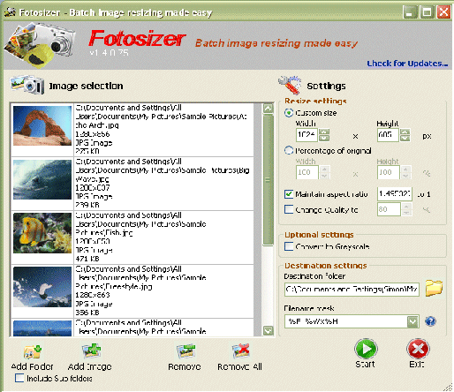Click the Freestyle.jpg file path text
Viewport: 454px width, 392px height.
tap(140, 278)
